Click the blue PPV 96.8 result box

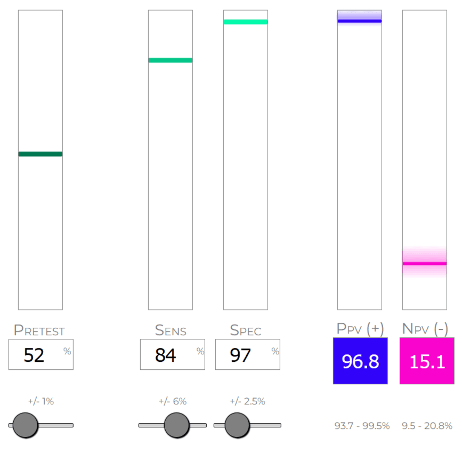point(360,361)
